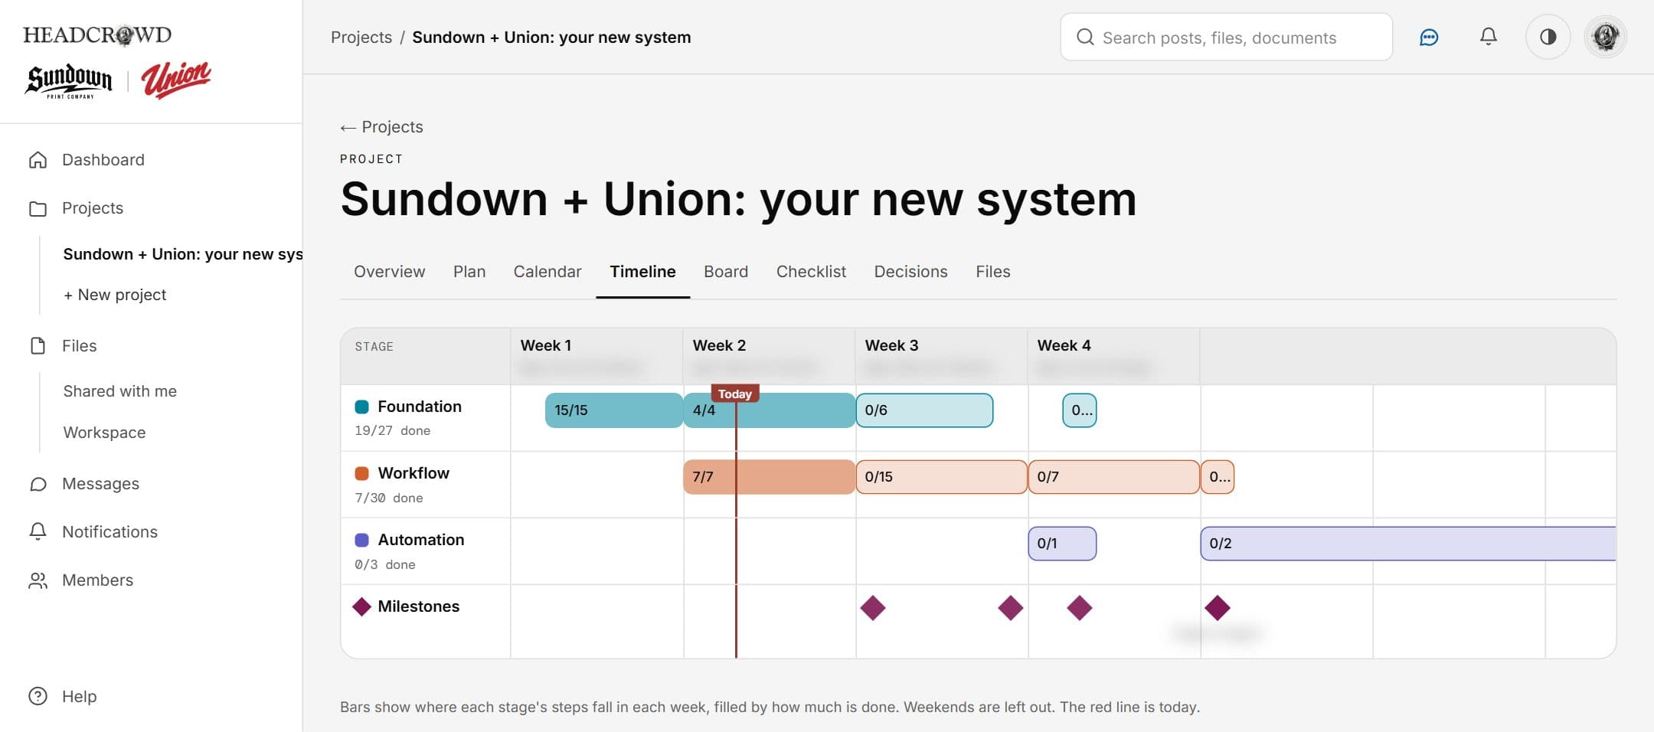Image resolution: width=1654 pixels, height=732 pixels.
Task: Click the teal Foundation stage color swatch
Action: coord(362,407)
